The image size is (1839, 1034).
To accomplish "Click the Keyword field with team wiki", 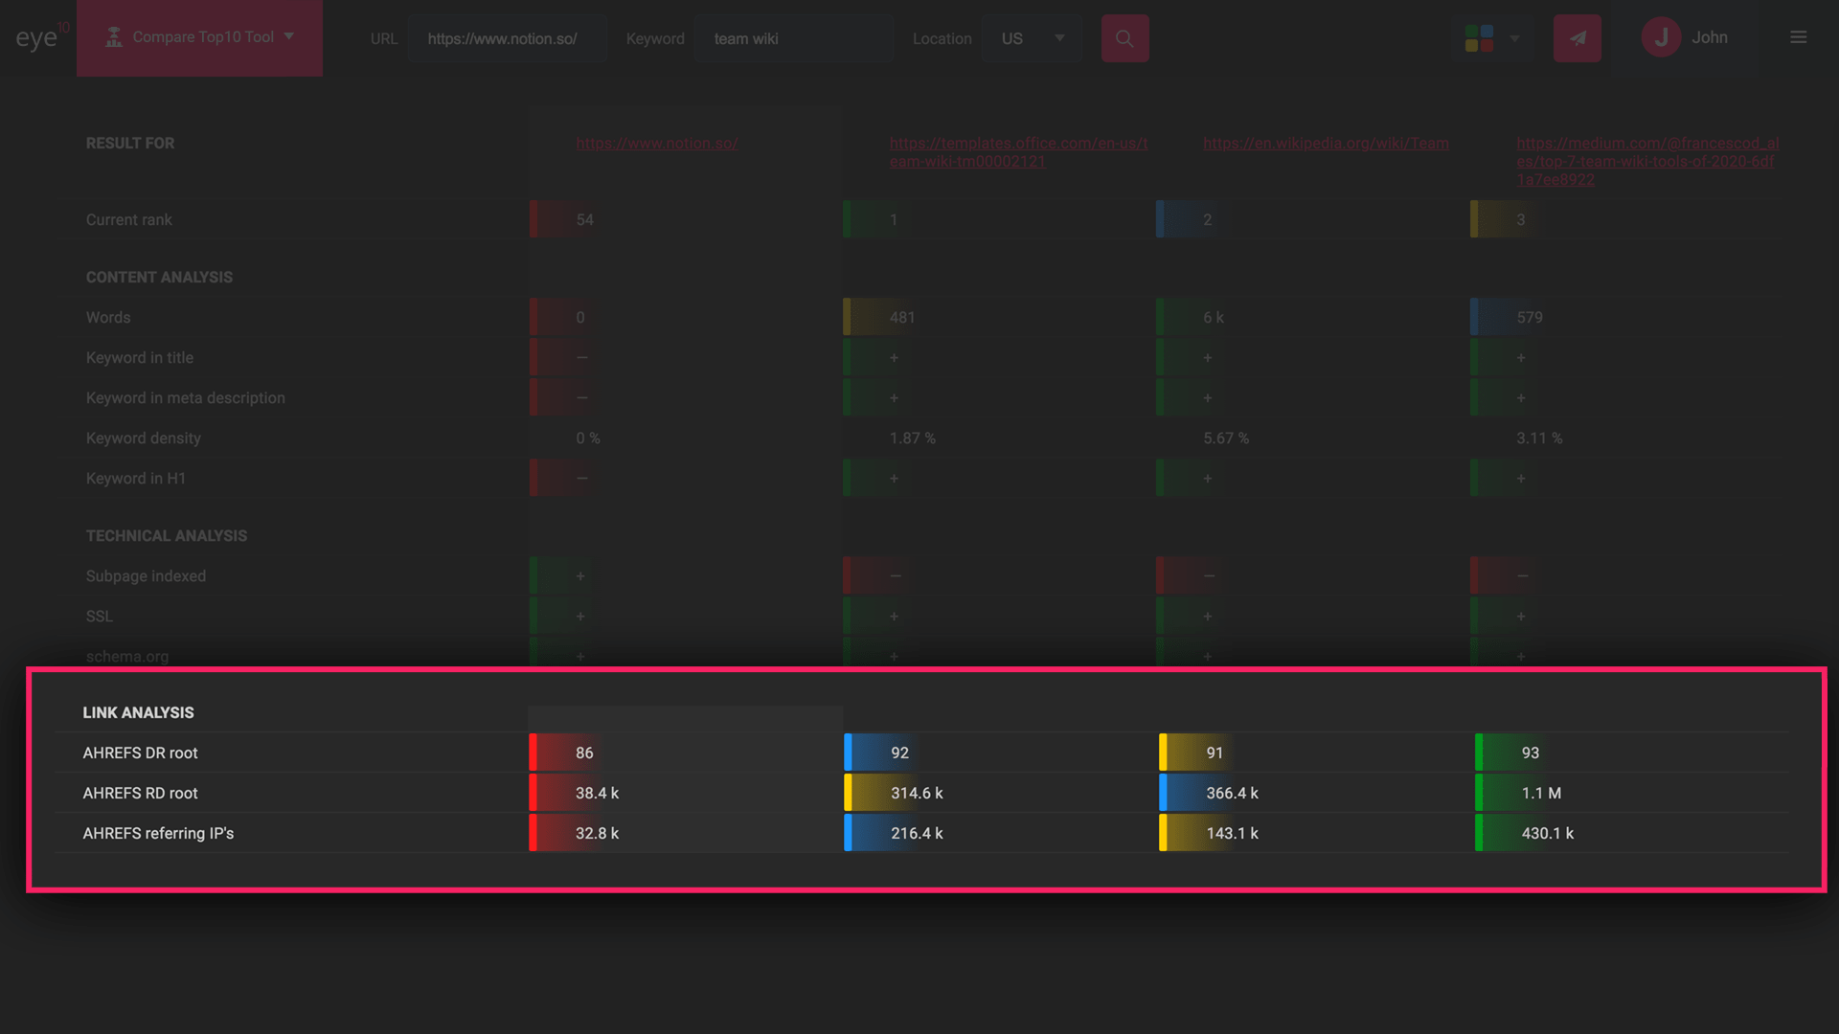I will pos(794,38).
